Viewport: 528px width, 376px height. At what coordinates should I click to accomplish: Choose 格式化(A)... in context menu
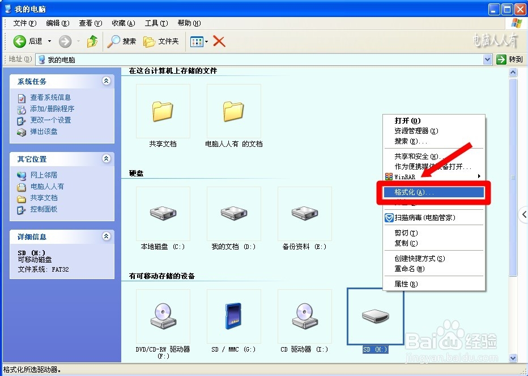click(434, 192)
